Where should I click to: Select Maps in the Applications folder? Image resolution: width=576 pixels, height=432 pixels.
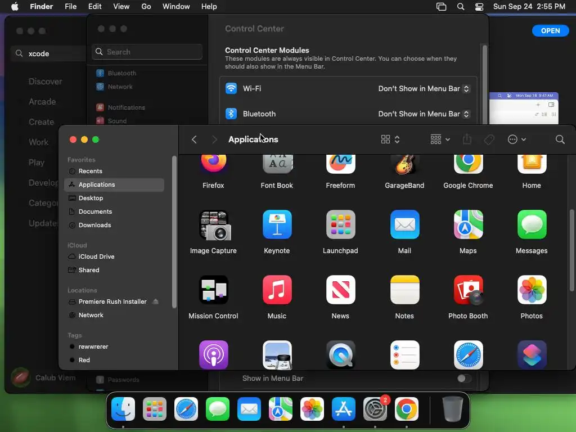pos(468,225)
